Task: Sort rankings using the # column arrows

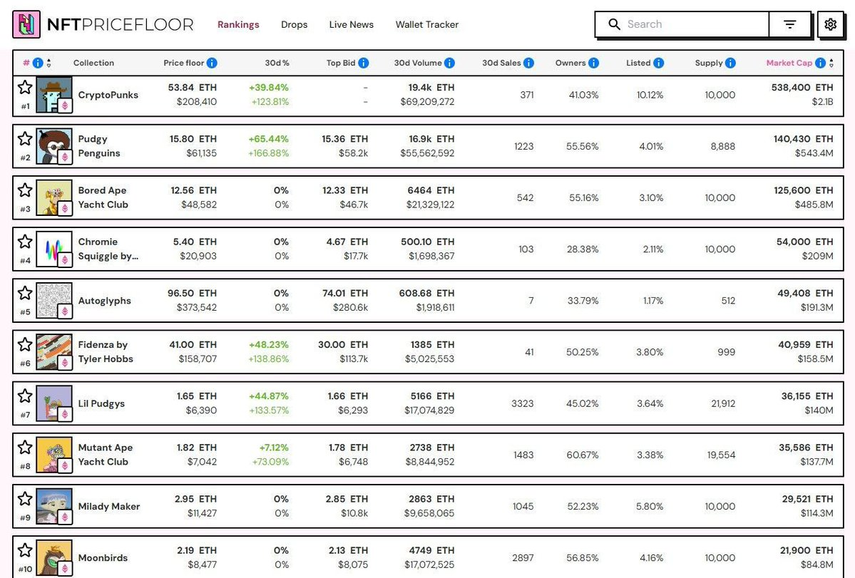Action: [x=49, y=63]
